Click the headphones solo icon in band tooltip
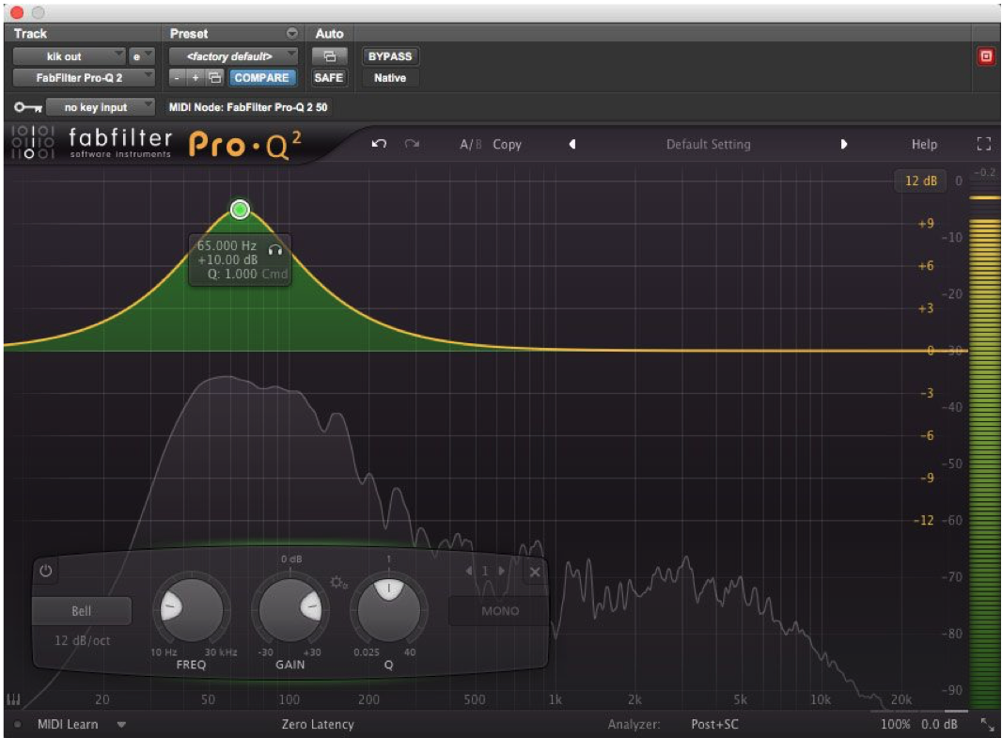Viewport: 1002px width, 738px height. pyautogui.click(x=275, y=250)
